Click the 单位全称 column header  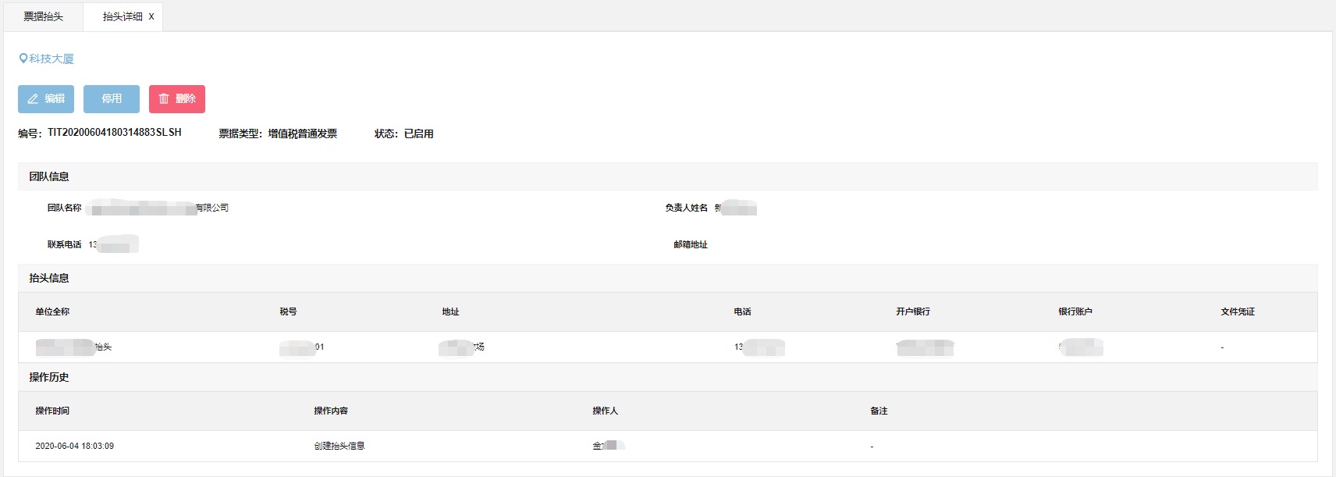click(x=52, y=311)
